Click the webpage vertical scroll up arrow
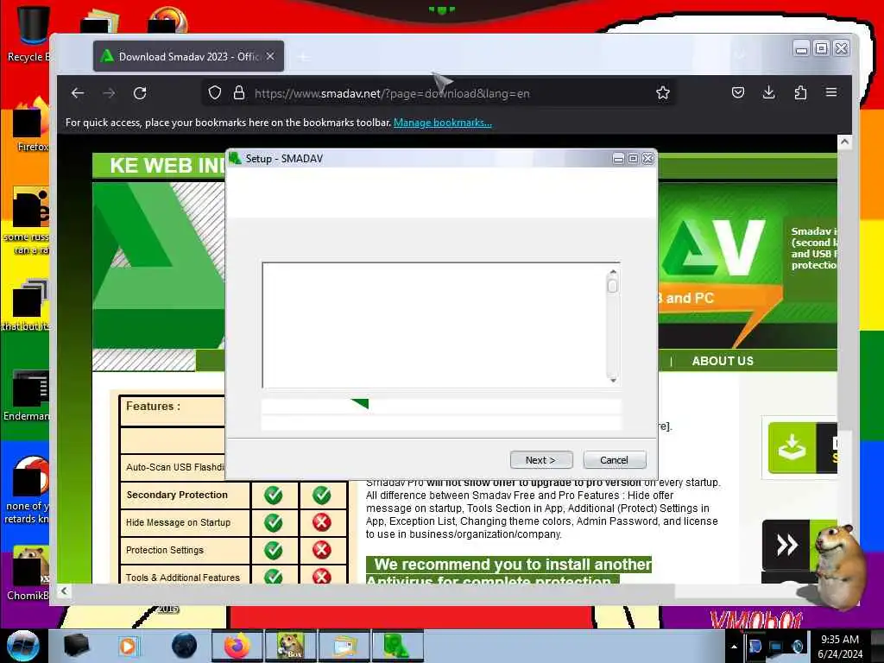 coord(844,142)
